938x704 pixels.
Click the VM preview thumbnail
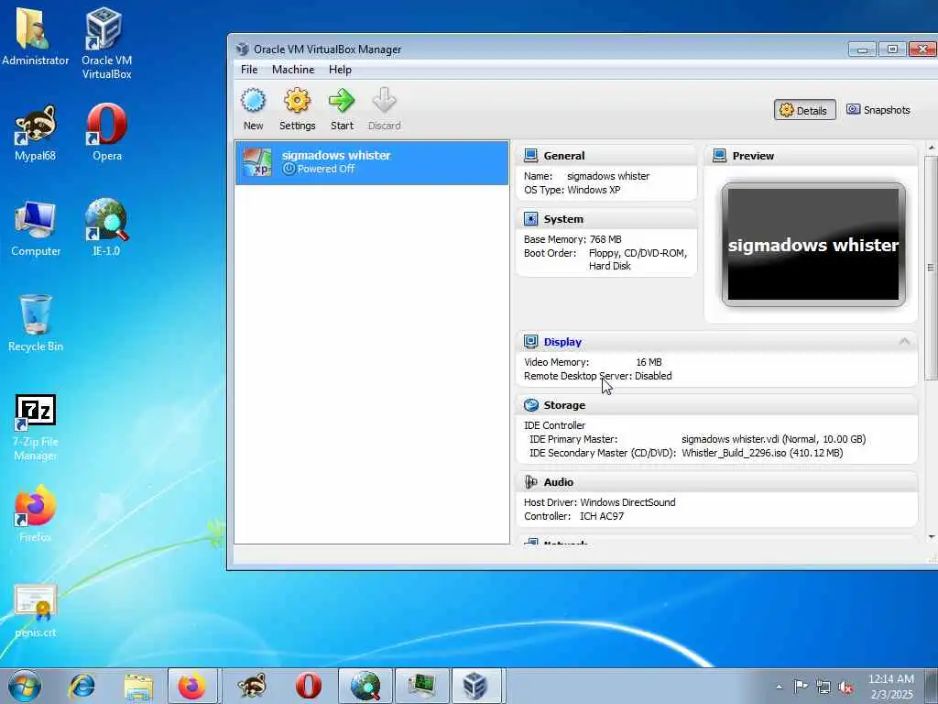813,244
